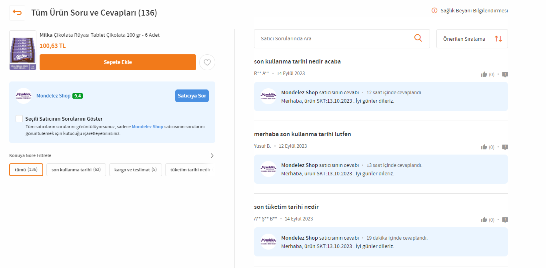Go back using the orange return arrow

(x=17, y=13)
